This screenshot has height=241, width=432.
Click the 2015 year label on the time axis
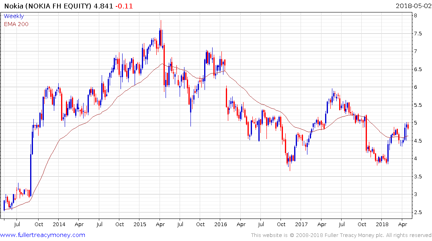tap(140, 224)
